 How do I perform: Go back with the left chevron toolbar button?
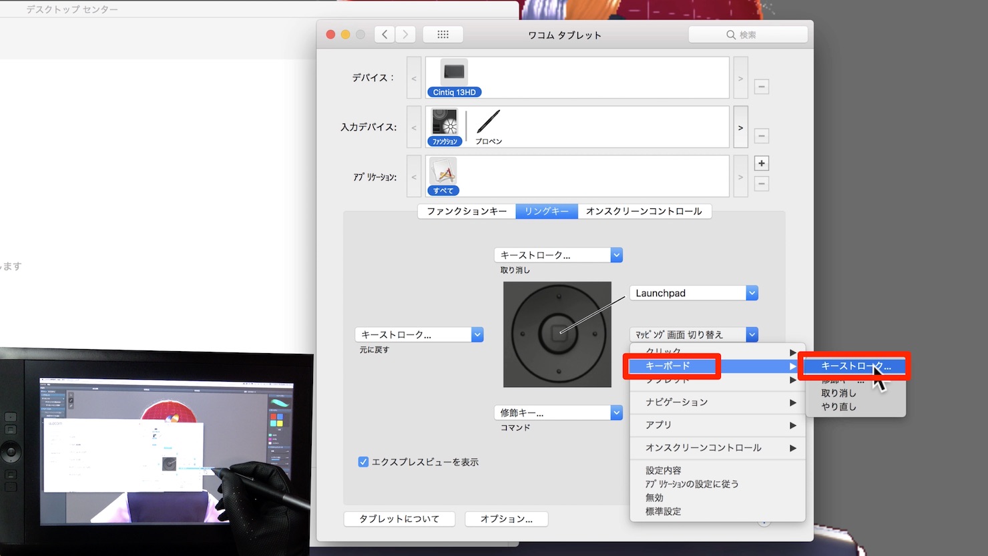coord(385,35)
